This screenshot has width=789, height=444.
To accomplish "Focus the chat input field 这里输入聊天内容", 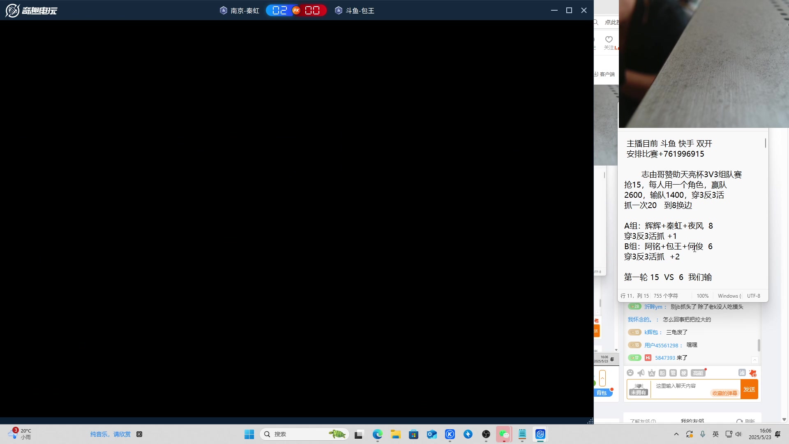I will [x=695, y=389].
